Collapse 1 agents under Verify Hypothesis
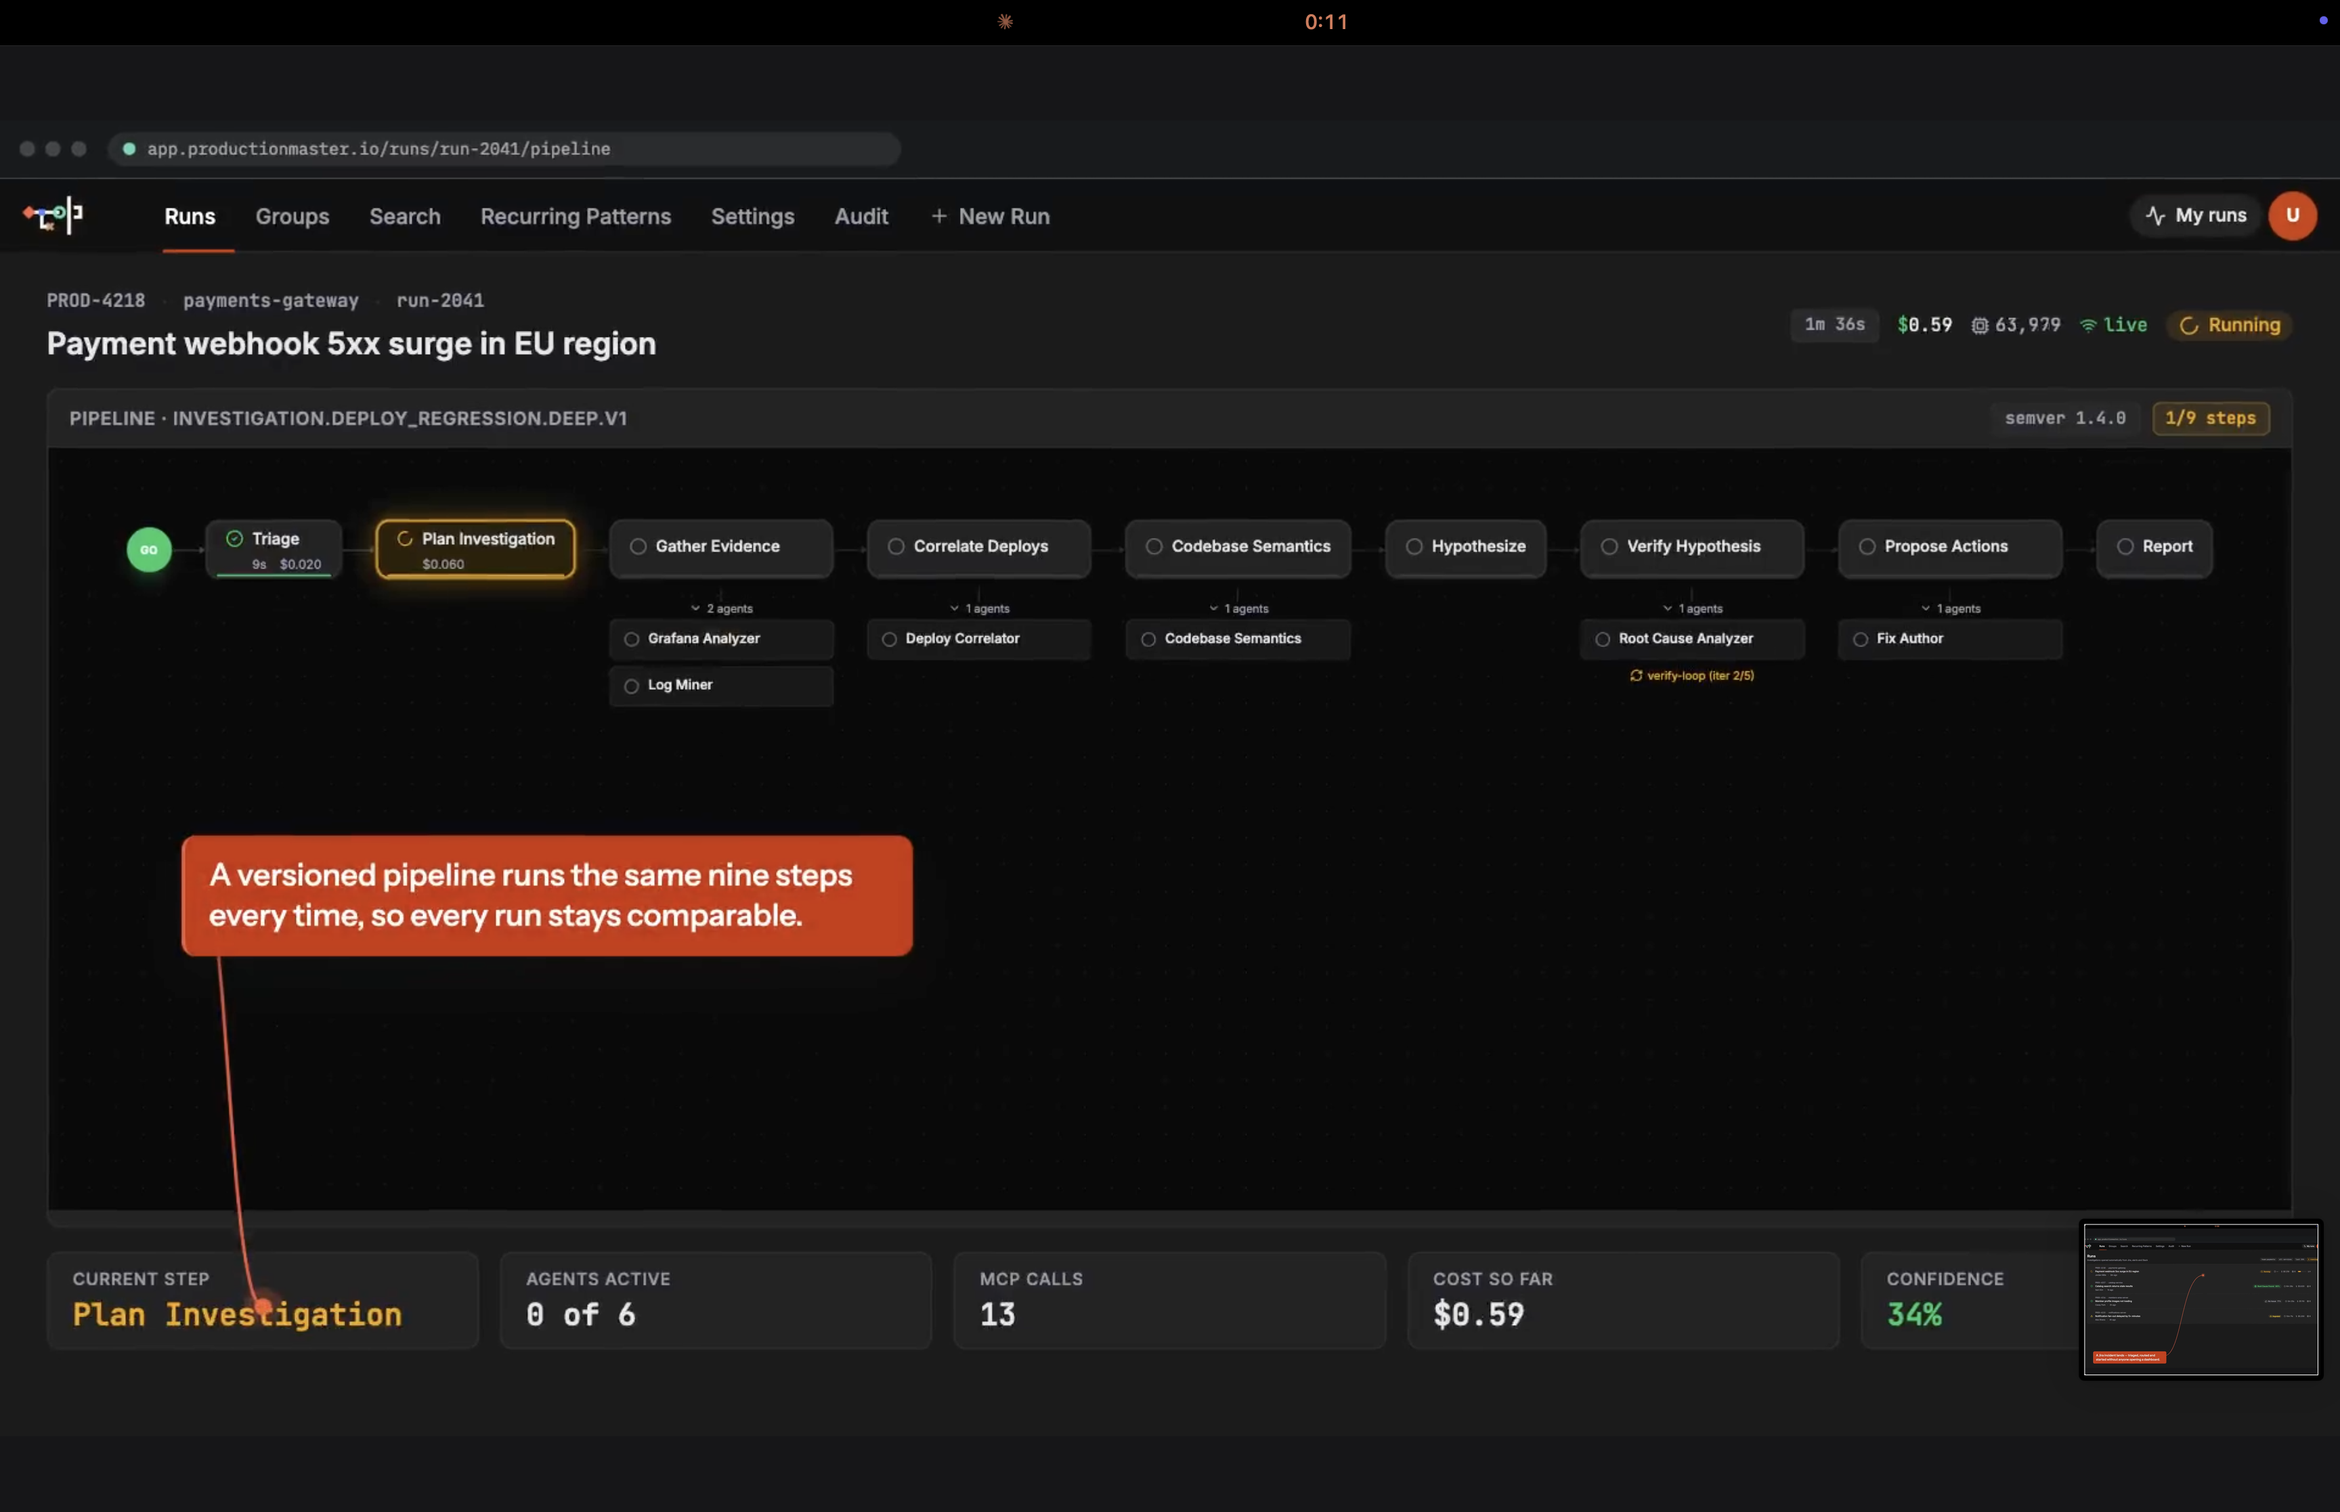Image resolution: width=2340 pixels, height=1512 pixels. (1693, 608)
